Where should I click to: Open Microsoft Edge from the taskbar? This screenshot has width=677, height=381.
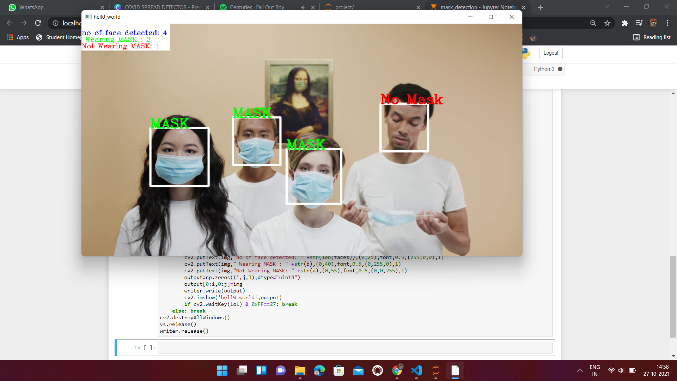[x=319, y=370]
